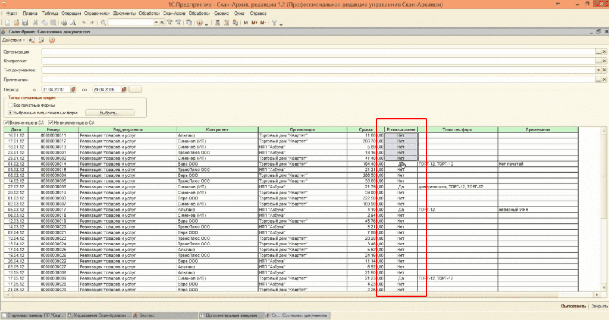
Task: Click the M+ memory toolbar icon
Action: coord(255,23)
